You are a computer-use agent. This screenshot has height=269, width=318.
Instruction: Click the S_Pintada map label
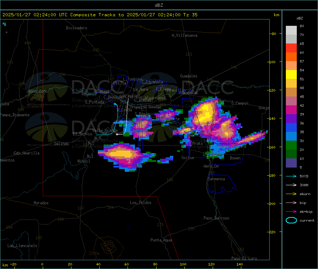point(94,102)
